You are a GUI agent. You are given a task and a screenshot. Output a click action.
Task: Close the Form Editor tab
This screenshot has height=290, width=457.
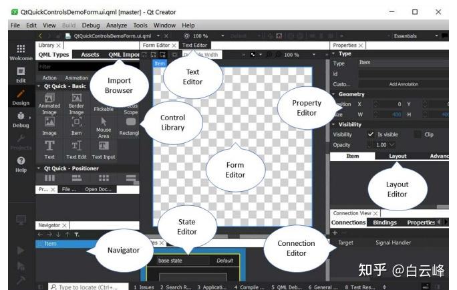[174, 45]
